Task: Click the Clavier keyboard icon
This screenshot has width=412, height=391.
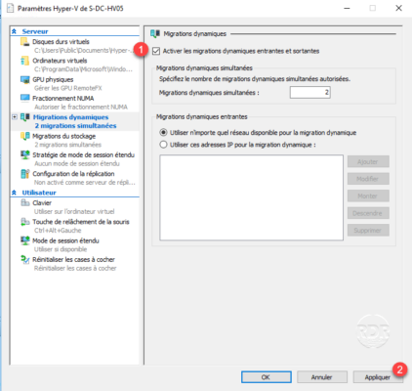Action: coord(25,203)
